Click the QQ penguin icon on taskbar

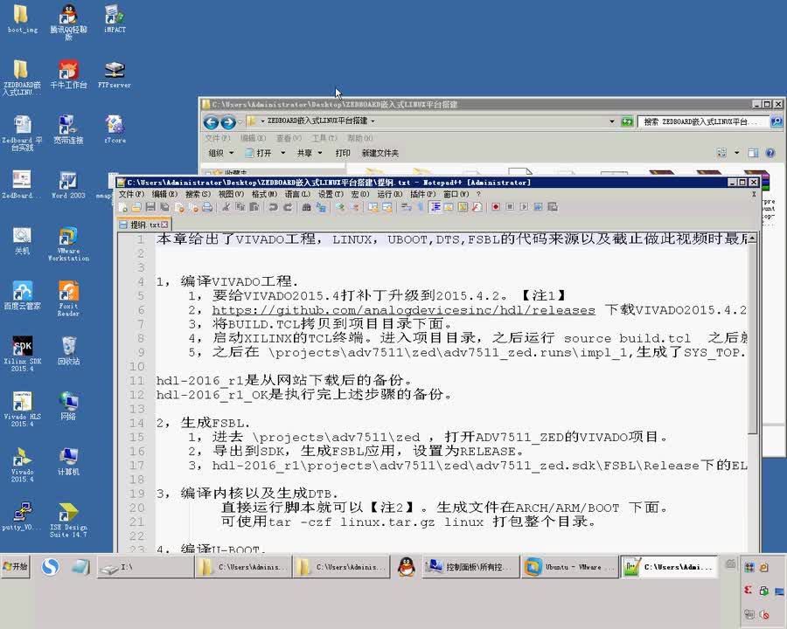pyautogui.click(x=407, y=567)
